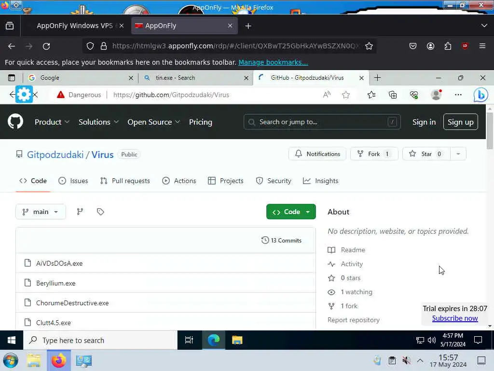
Task: View repository branches icon
Action: pos(80,212)
